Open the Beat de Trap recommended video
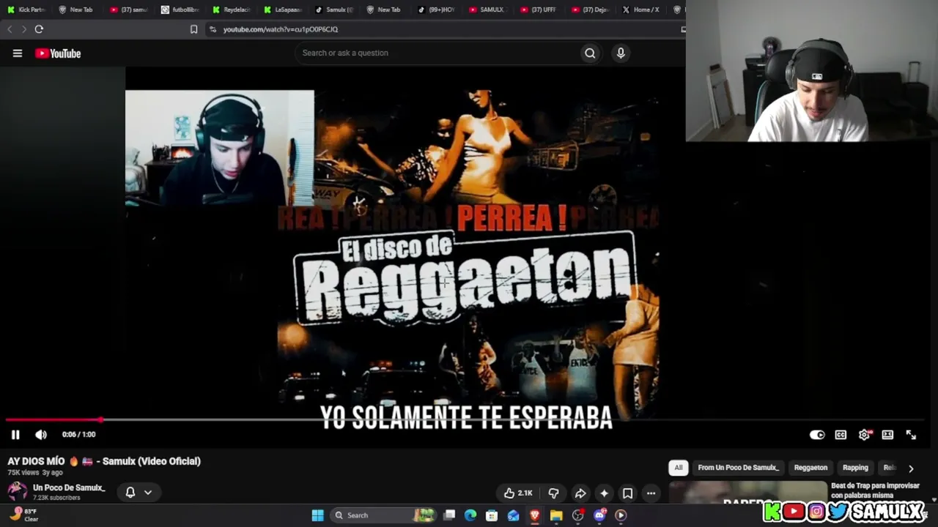938x527 pixels. pyautogui.click(x=875, y=490)
